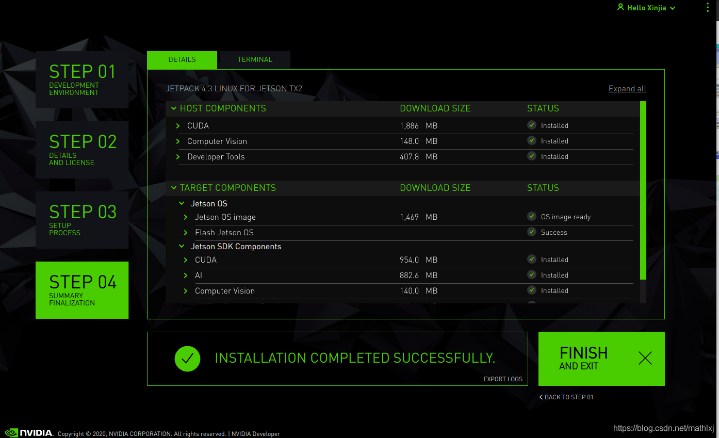Go BACK TO STEP 01
Screen dimensions: 719x438
[566, 397]
